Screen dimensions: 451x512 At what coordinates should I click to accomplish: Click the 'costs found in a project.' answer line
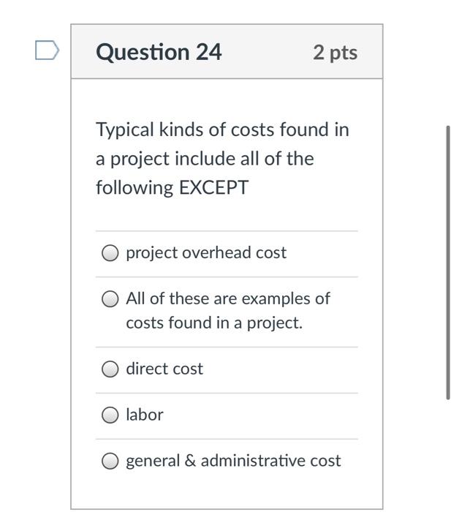point(213,323)
